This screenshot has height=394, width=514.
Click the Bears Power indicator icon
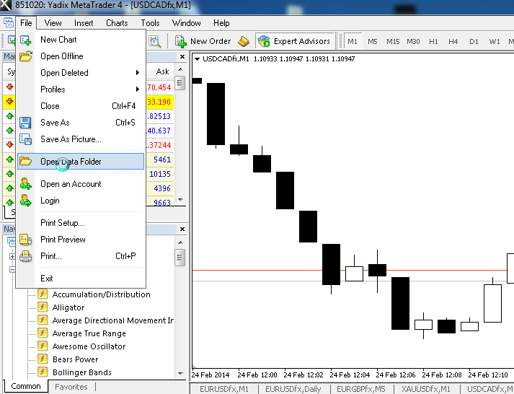(x=43, y=359)
